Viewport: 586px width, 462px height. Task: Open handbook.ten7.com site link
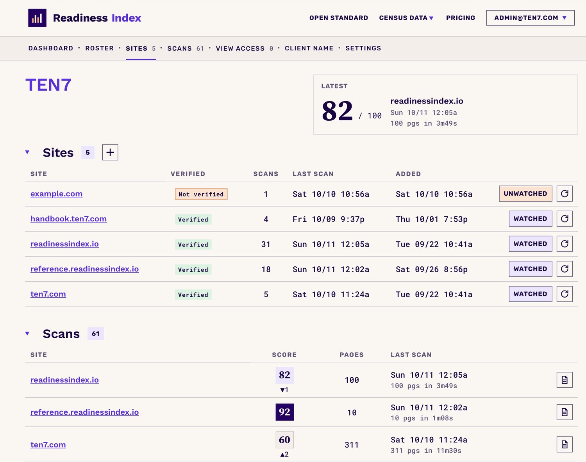[69, 219]
